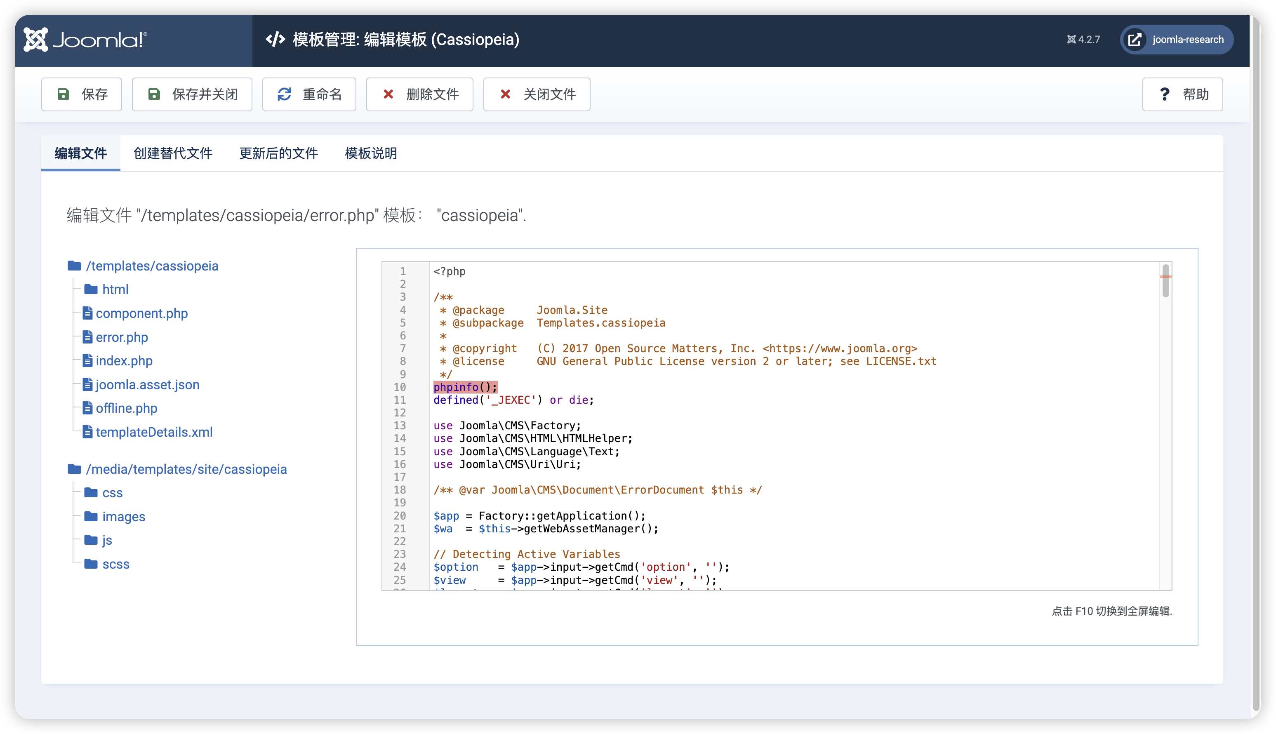Click the code brackets icon in title
The image size is (1276, 734).
275,39
